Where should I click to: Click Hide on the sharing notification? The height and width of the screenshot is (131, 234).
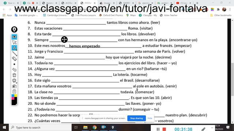[x=150, y=118]
